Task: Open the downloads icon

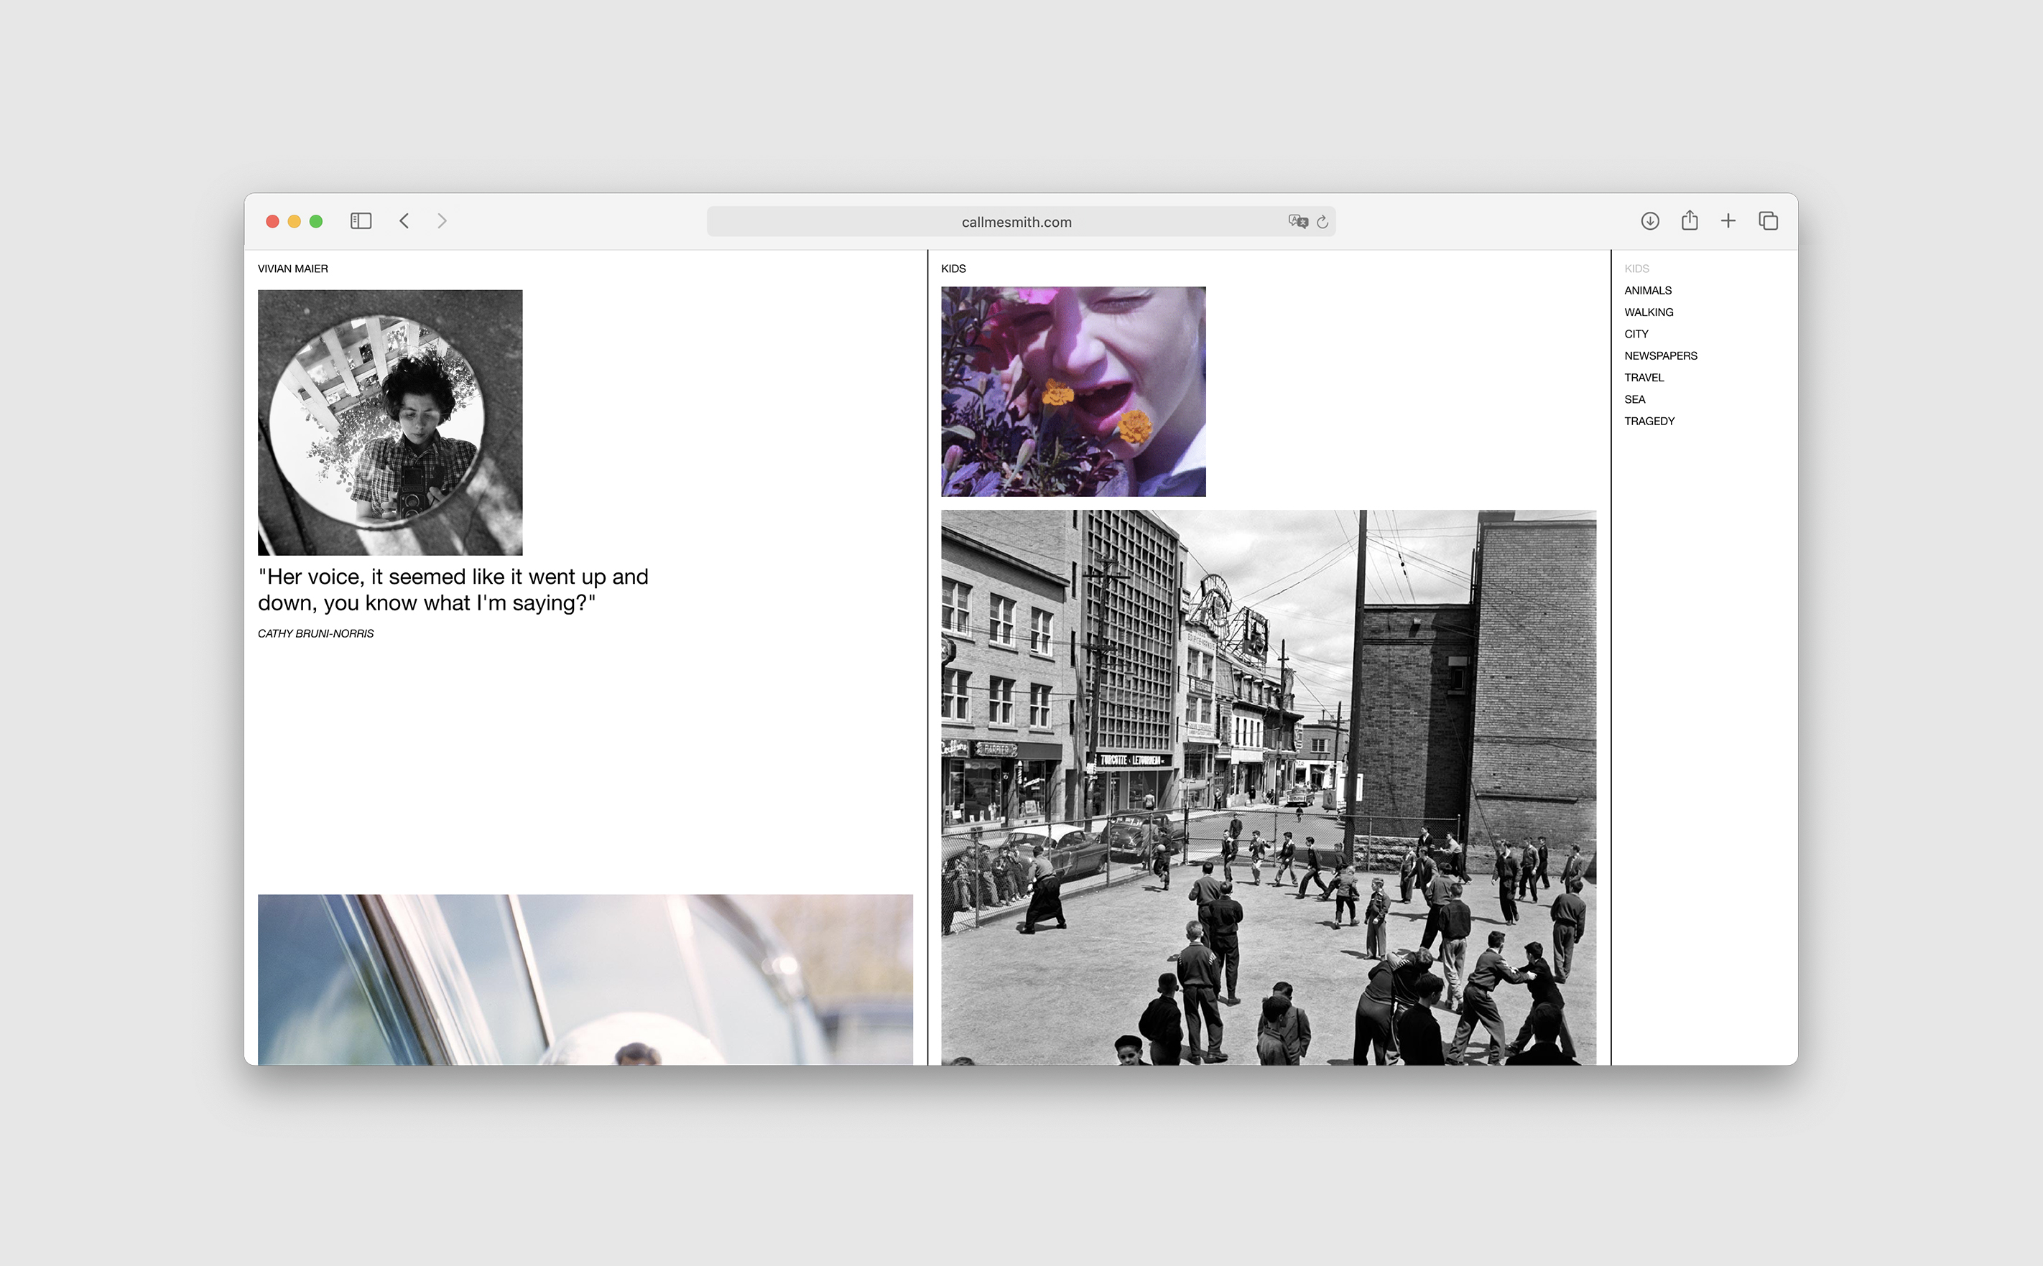Action: pyautogui.click(x=1649, y=221)
